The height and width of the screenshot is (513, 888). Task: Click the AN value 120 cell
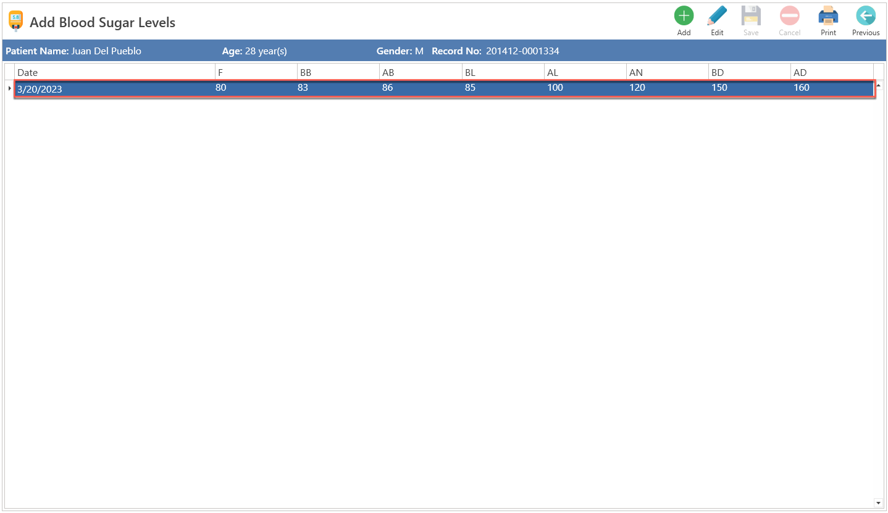668,89
